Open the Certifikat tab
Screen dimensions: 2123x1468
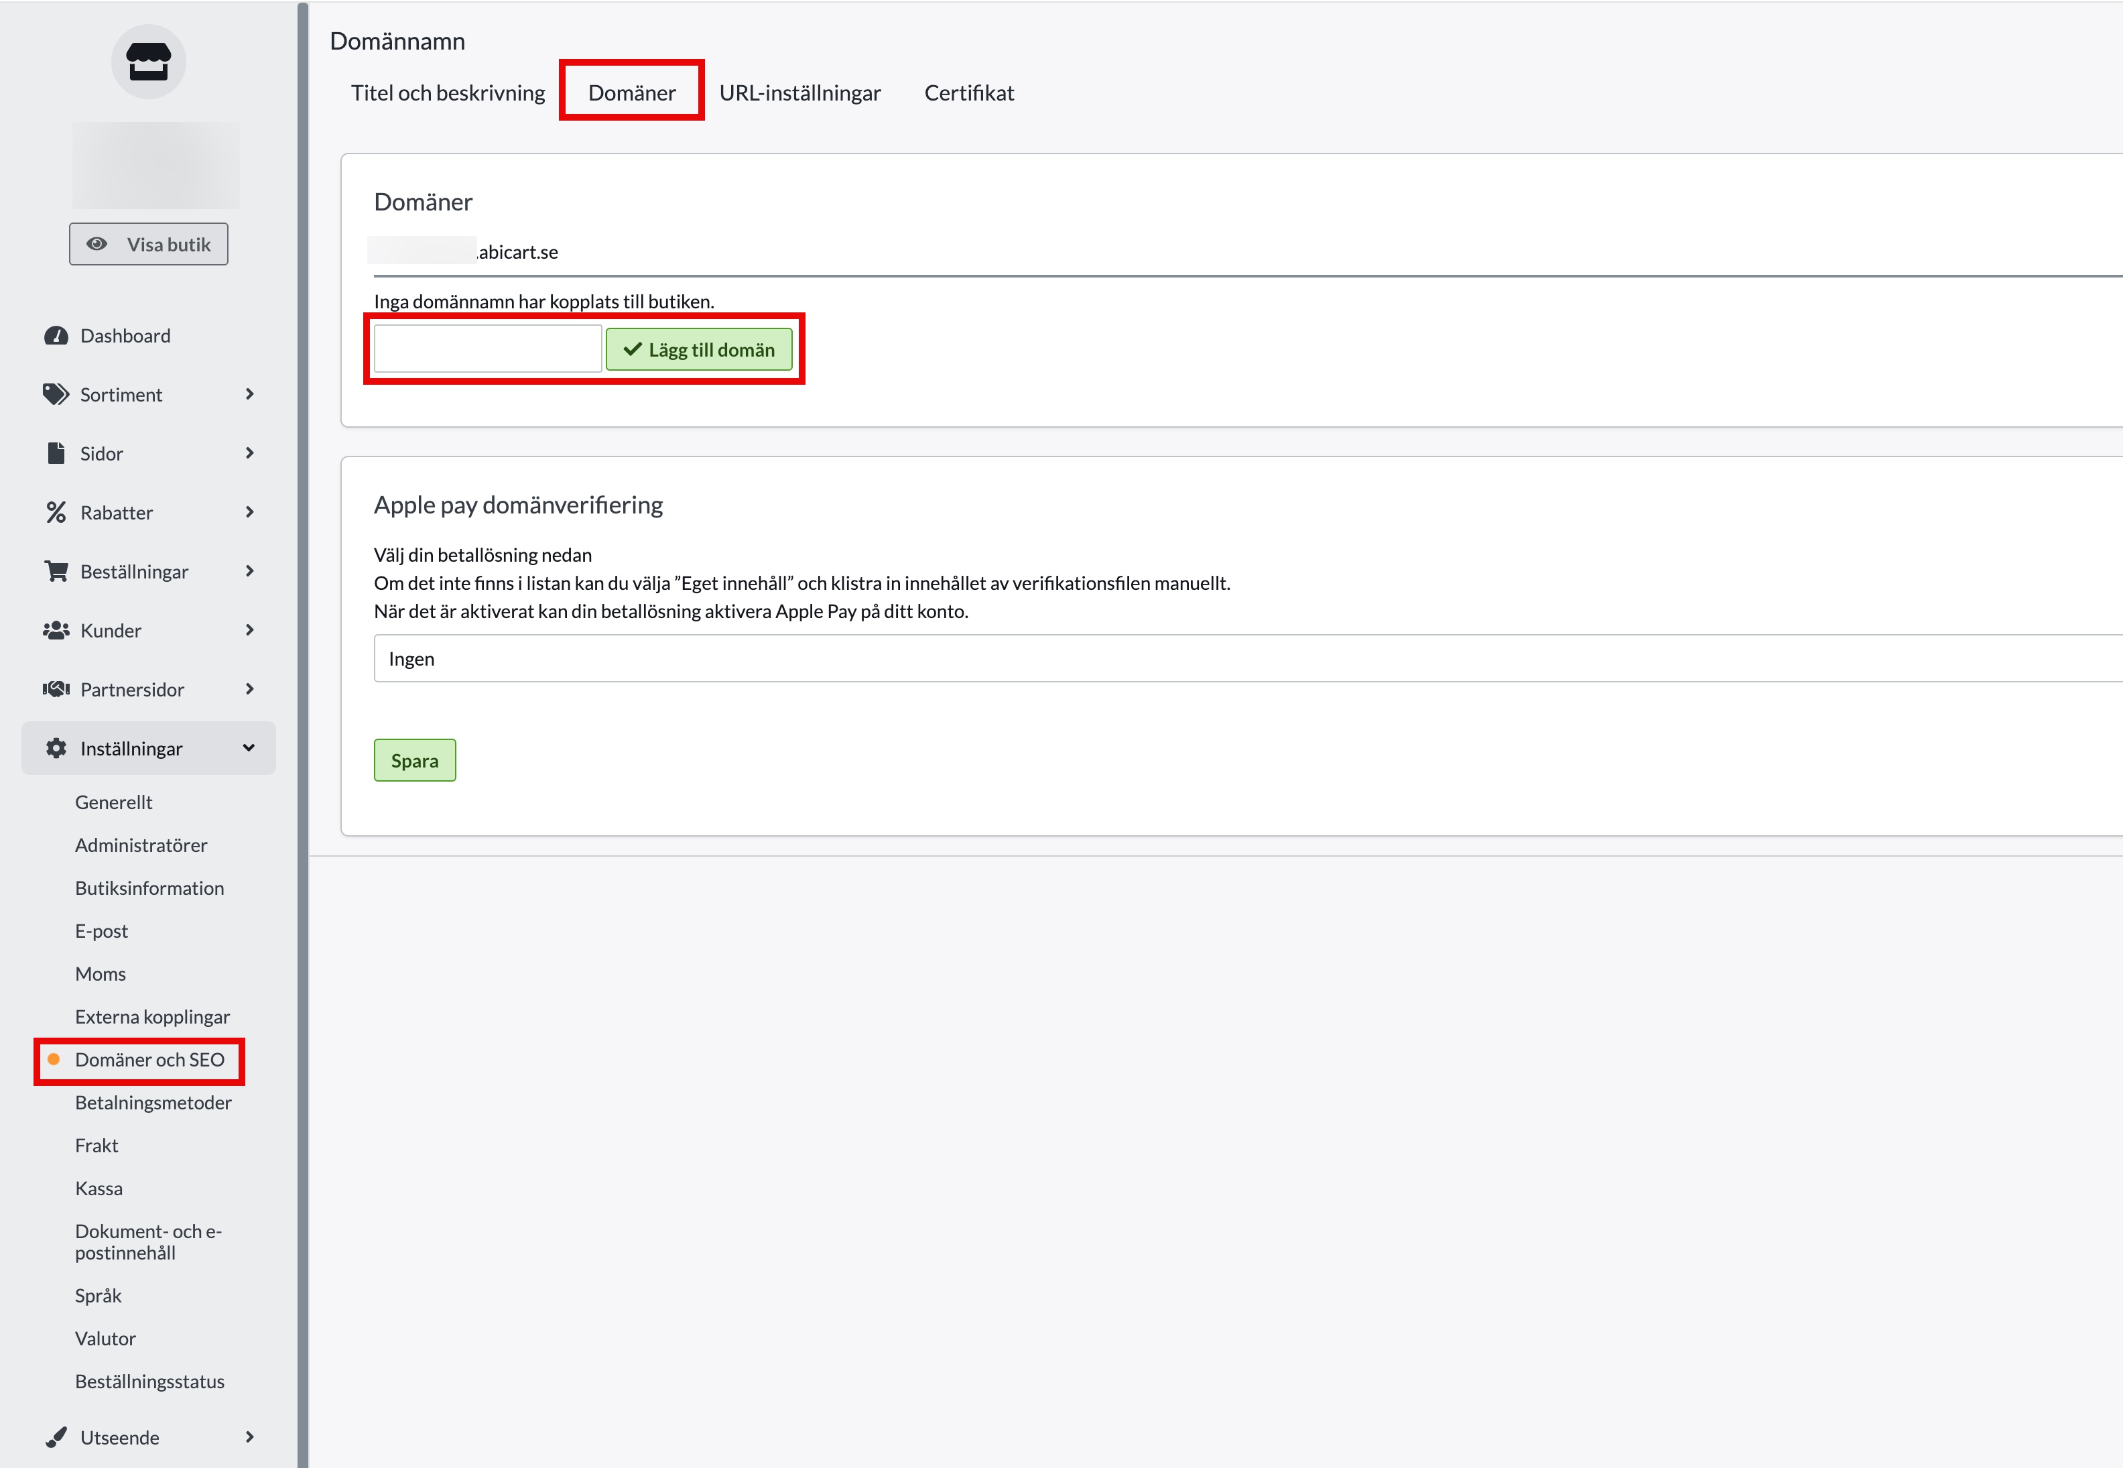click(968, 93)
